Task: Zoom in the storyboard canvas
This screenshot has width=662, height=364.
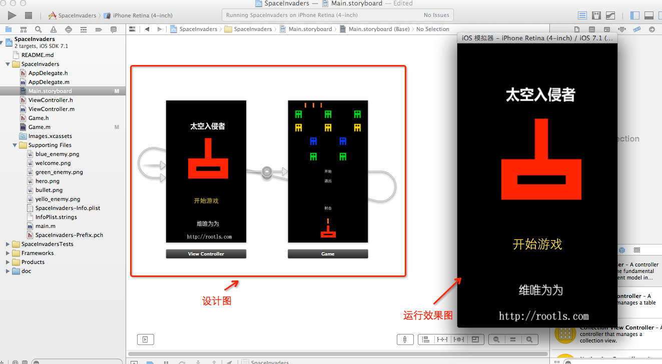Action: tap(529, 339)
